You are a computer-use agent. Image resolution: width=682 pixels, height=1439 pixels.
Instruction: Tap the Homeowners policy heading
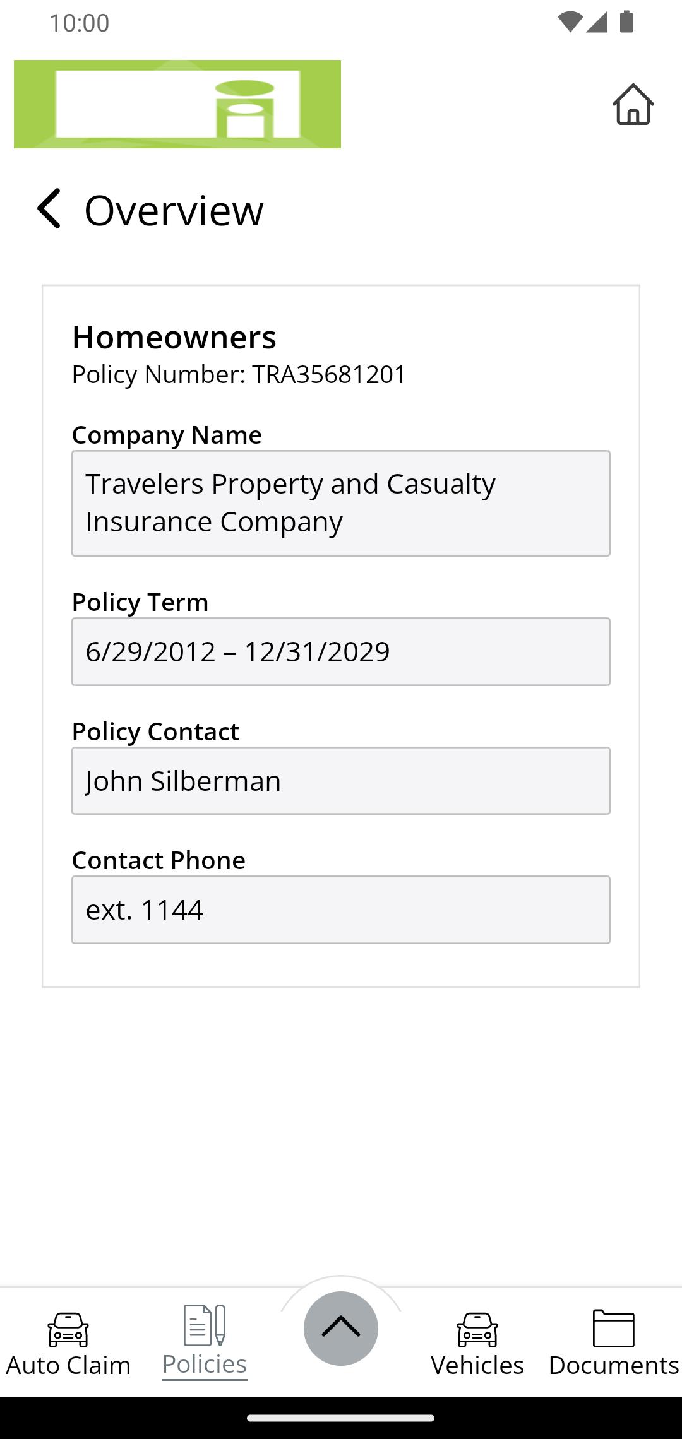pos(174,337)
